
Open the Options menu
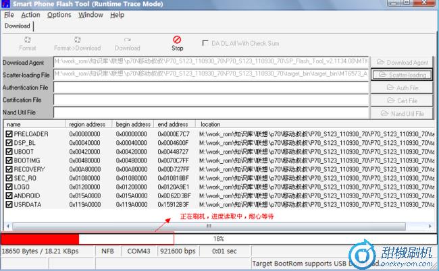[x=59, y=15]
